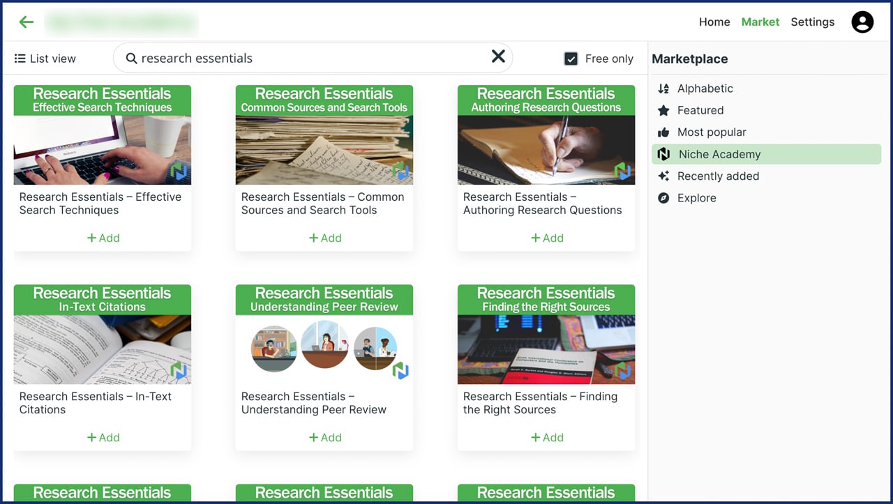
Task: Add the Understanding Peer Review tutorial
Action: click(x=325, y=438)
